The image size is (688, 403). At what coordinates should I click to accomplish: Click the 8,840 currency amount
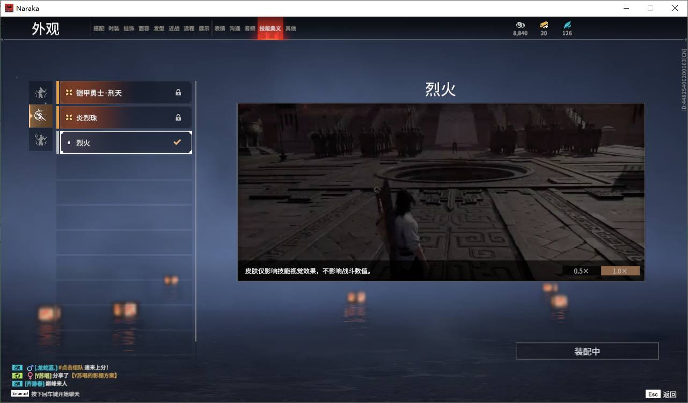click(520, 33)
